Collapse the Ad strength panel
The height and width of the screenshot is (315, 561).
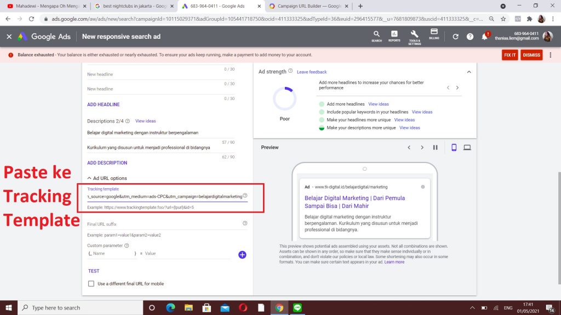coord(468,72)
